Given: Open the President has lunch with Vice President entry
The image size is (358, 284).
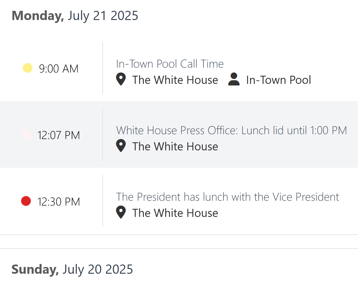Looking at the screenshot, I should click(x=227, y=197).
